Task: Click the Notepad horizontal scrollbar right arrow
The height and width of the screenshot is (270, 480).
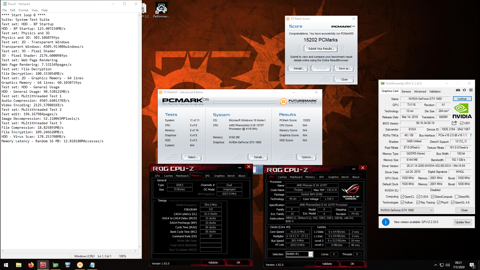Action: point(135,251)
